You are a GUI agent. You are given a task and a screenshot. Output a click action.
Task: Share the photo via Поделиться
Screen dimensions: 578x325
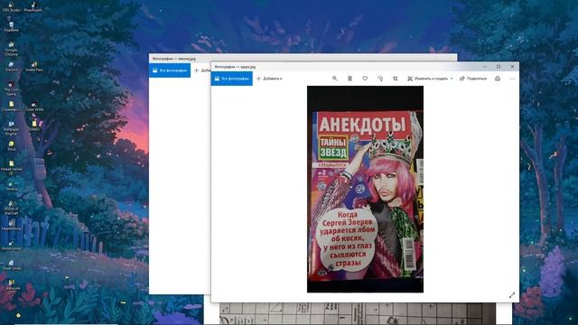point(473,79)
